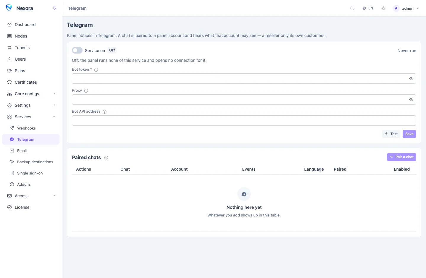Focus the Bot API address field

coord(244,121)
